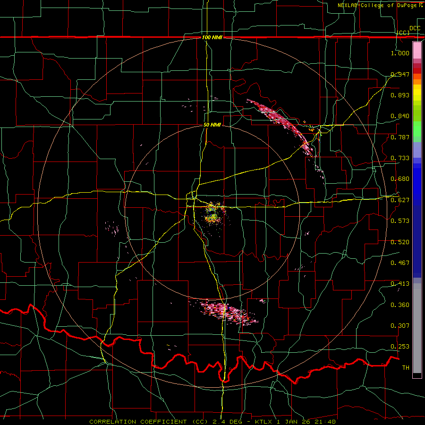Click the 0.947 scale value
Screen dimensions: 425x425
click(x=400, y=74)
